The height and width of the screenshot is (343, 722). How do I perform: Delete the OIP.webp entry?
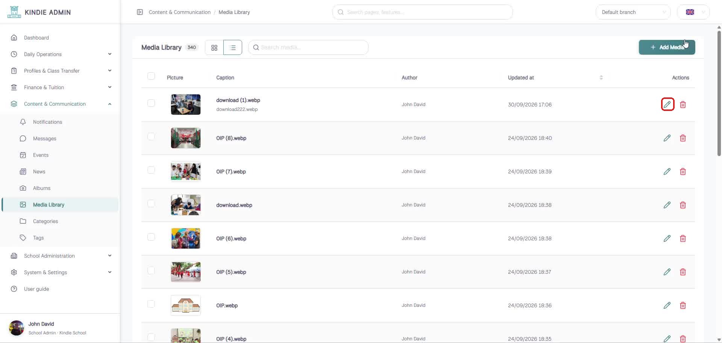(683, 305)
